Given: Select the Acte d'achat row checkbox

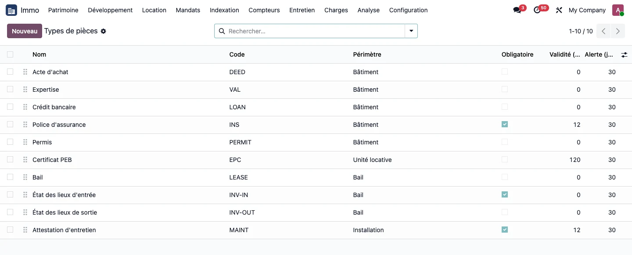Looking at the screenshot, I should (10, 72).
